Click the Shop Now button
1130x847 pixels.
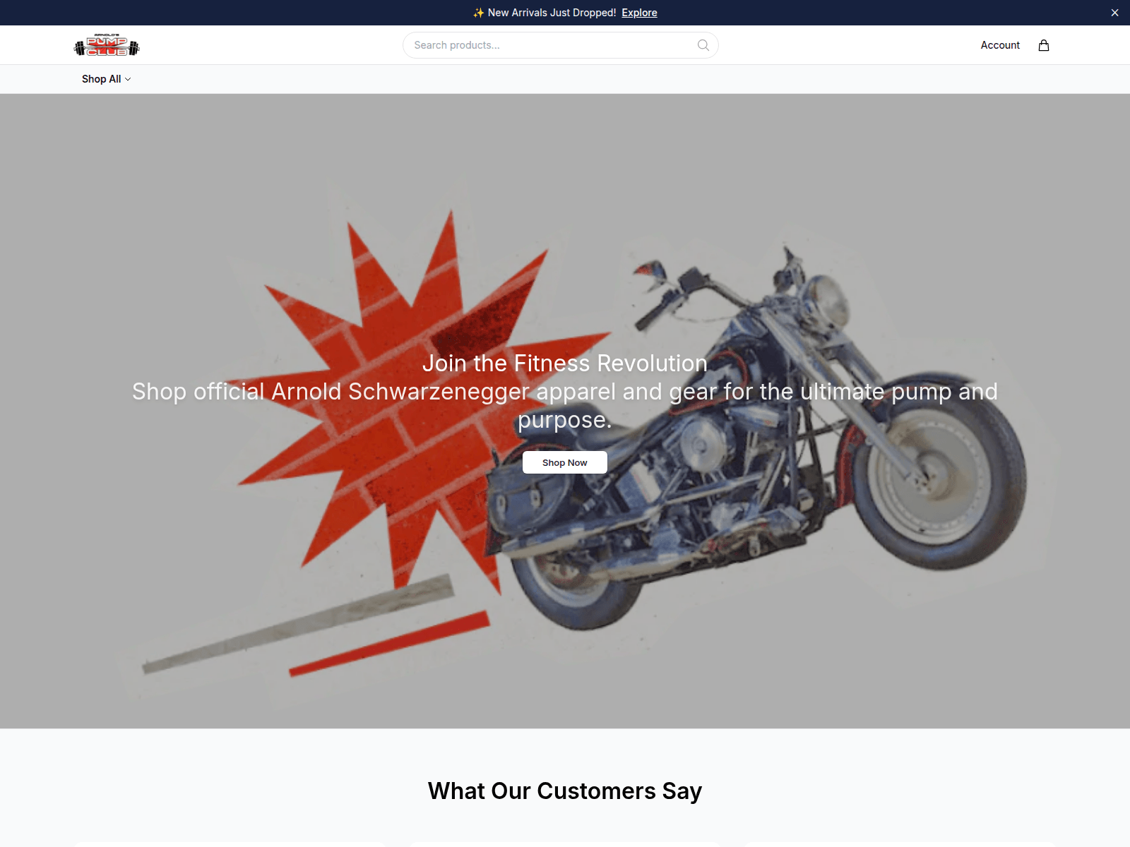coord(565,462)
